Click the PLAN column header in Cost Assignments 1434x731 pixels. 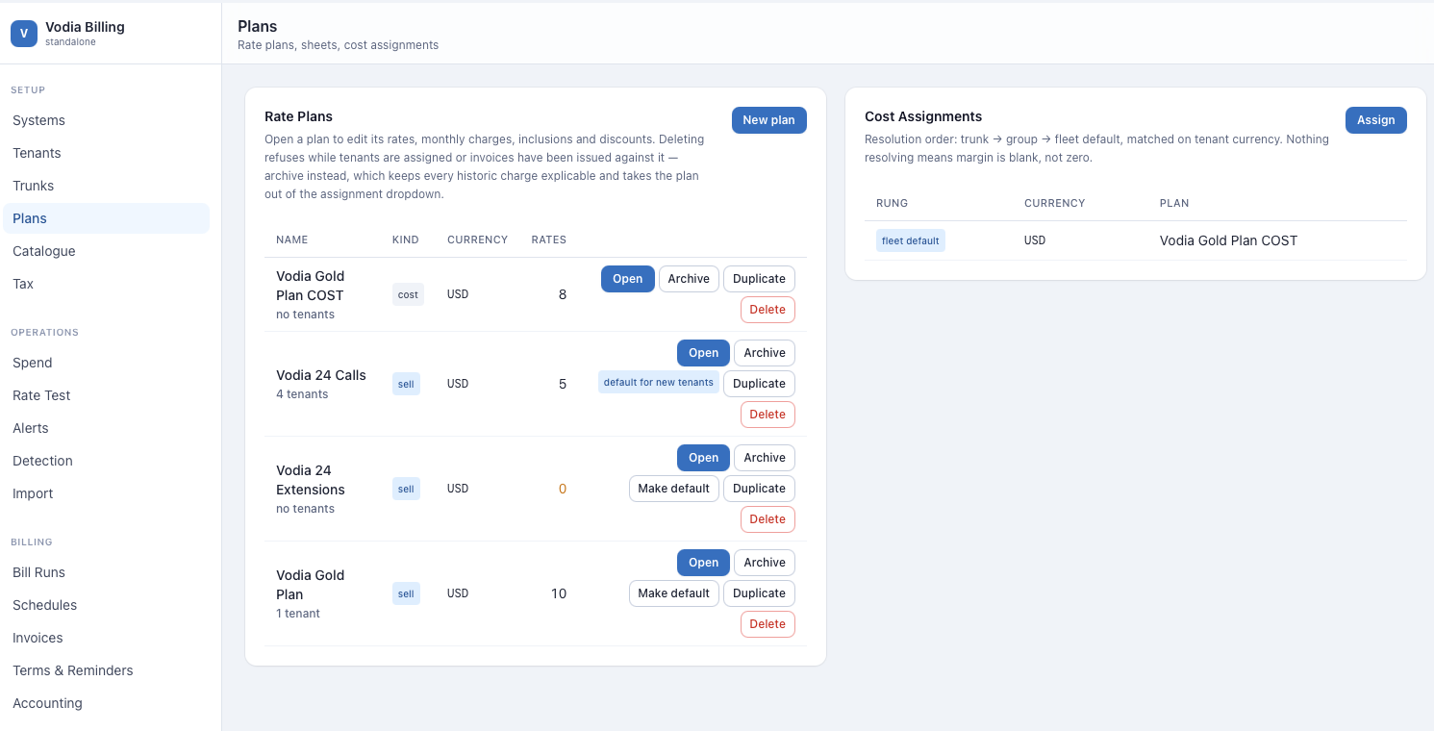[x=1174, y=203]
